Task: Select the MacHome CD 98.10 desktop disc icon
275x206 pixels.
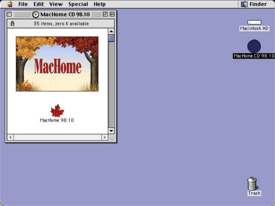Action: point(254,46)
